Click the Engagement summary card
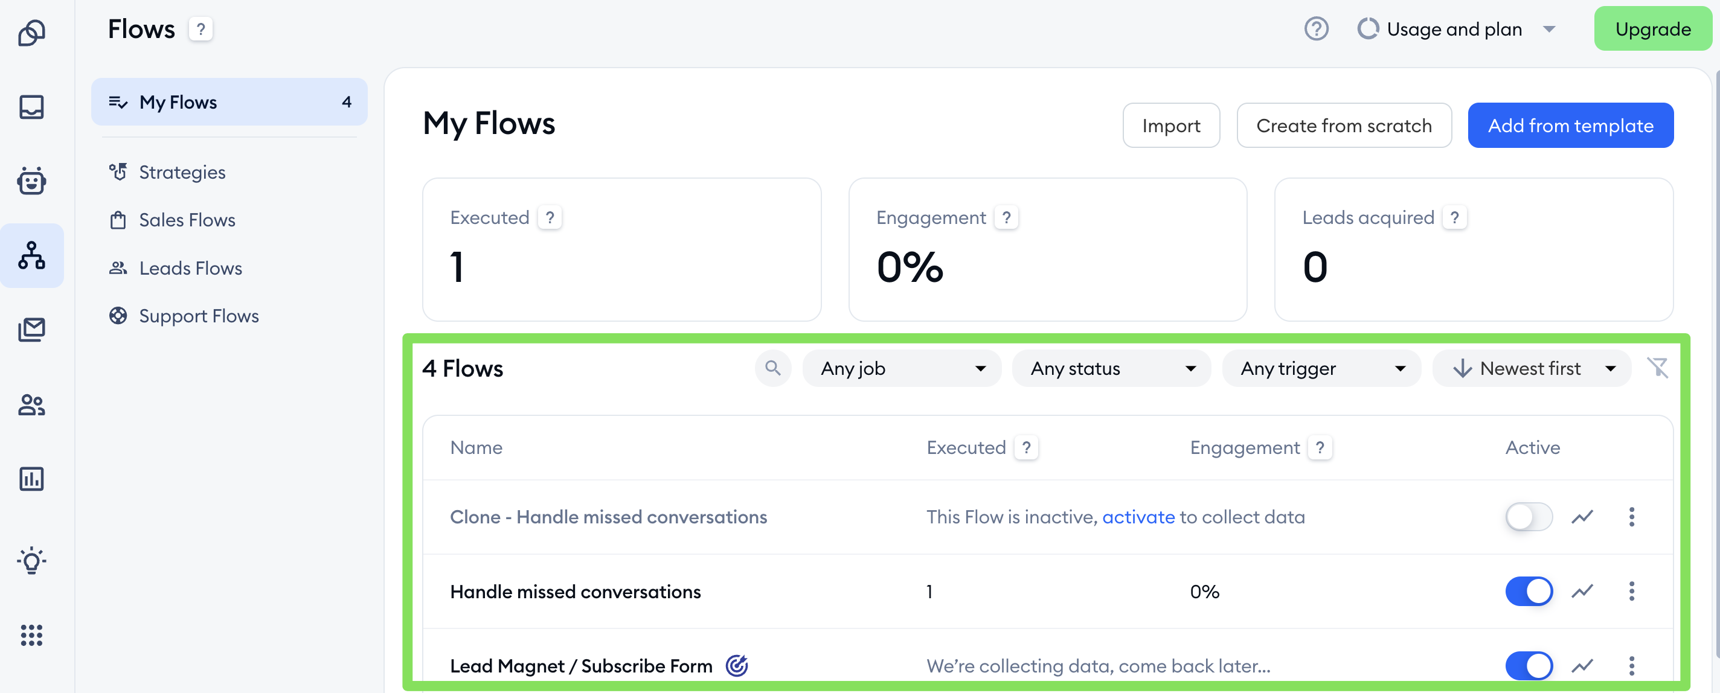 tap(1047, 249)
